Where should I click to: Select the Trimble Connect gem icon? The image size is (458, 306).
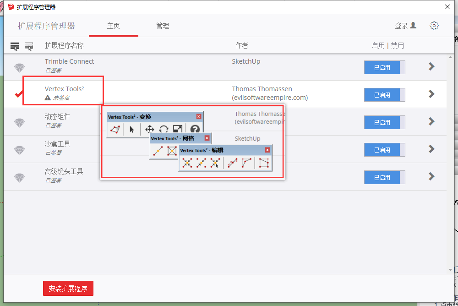20,68
